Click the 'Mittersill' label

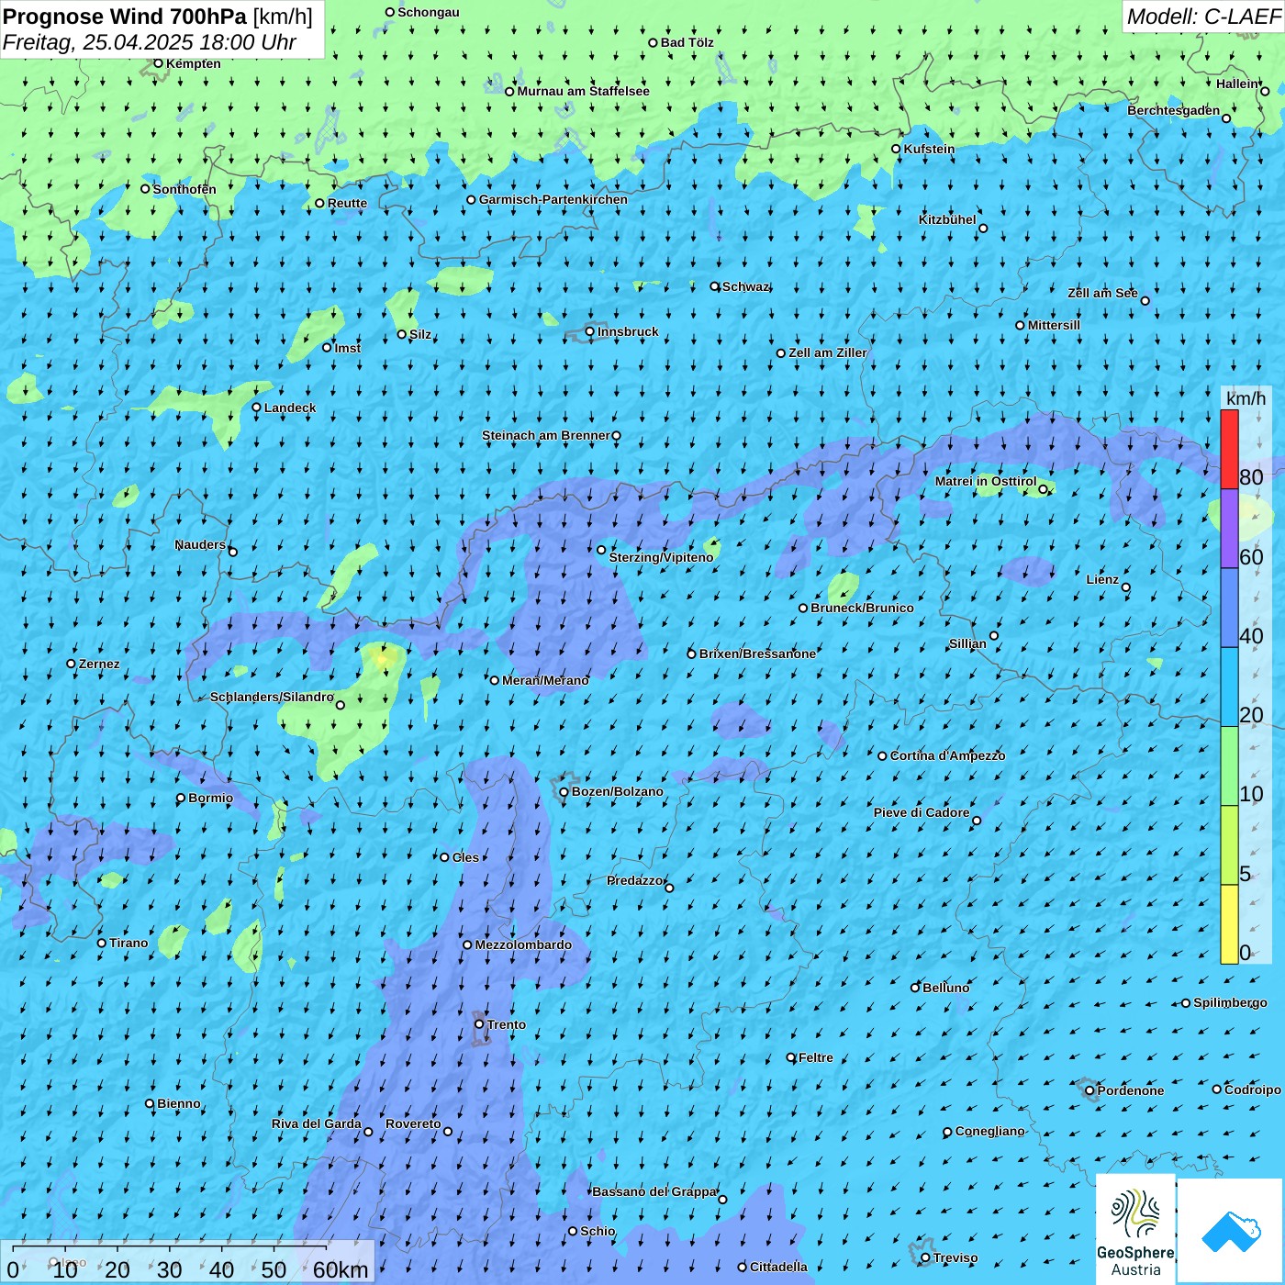pos(1054,325)
